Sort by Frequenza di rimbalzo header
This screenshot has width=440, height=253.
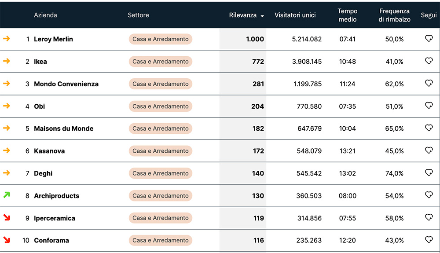pyautogui.click(x=394, y=15)
